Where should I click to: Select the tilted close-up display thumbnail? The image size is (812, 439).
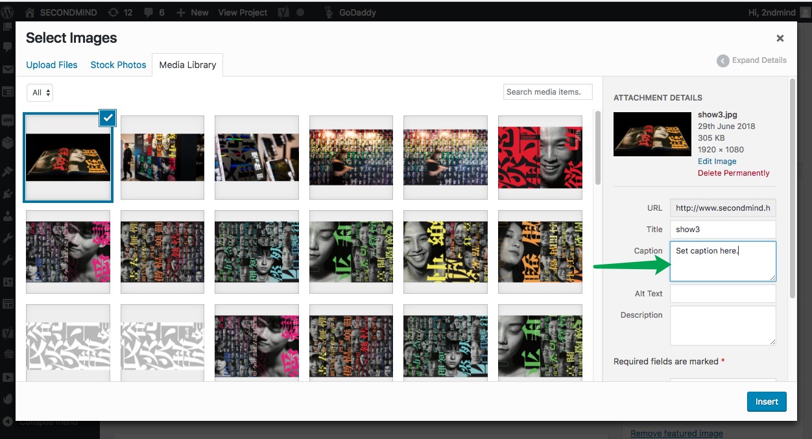[257, 158]
